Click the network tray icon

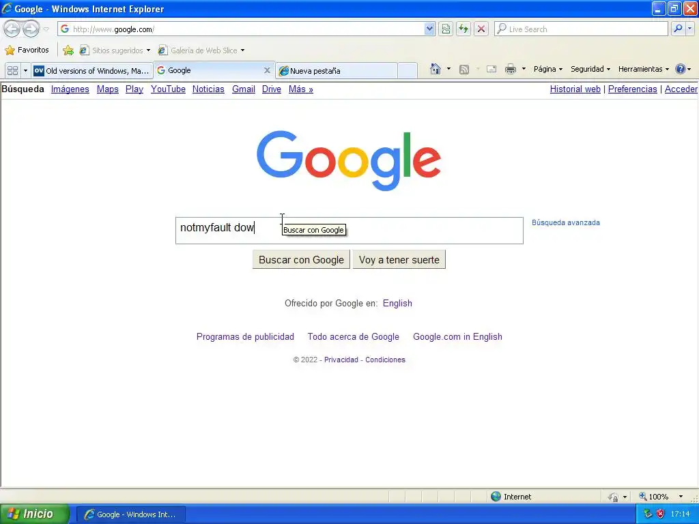click(648, 514)
